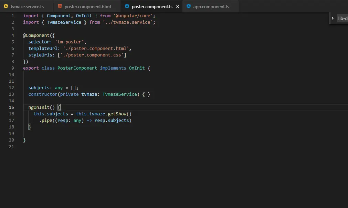
Task: Switch to the app.component.ts tab
Action: click(211, 7)
